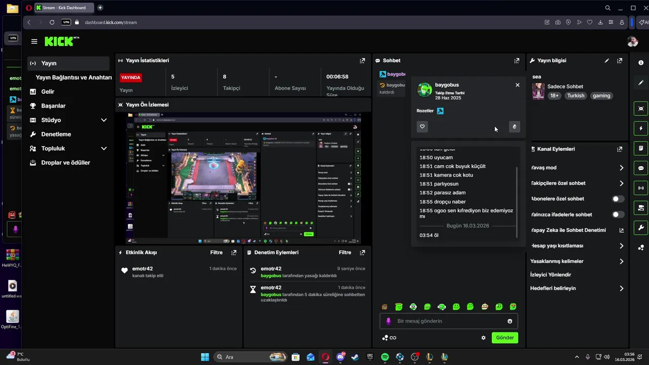Click İzleyici Yönlendir action
Viewport: 649px width, 365px height.
pos(551,275)
